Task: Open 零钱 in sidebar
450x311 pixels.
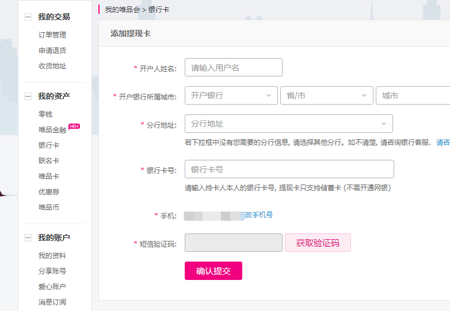Action: click(x=45, y=114)
